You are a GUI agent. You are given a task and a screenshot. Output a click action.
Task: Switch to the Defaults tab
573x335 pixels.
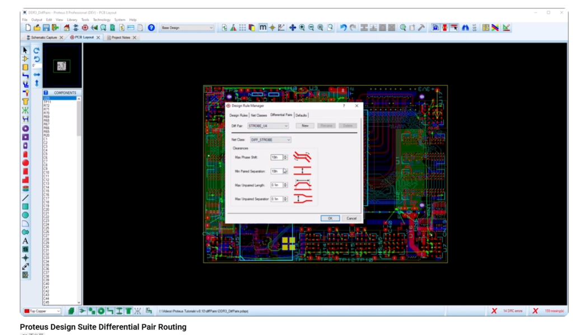(x=301, y=115)
